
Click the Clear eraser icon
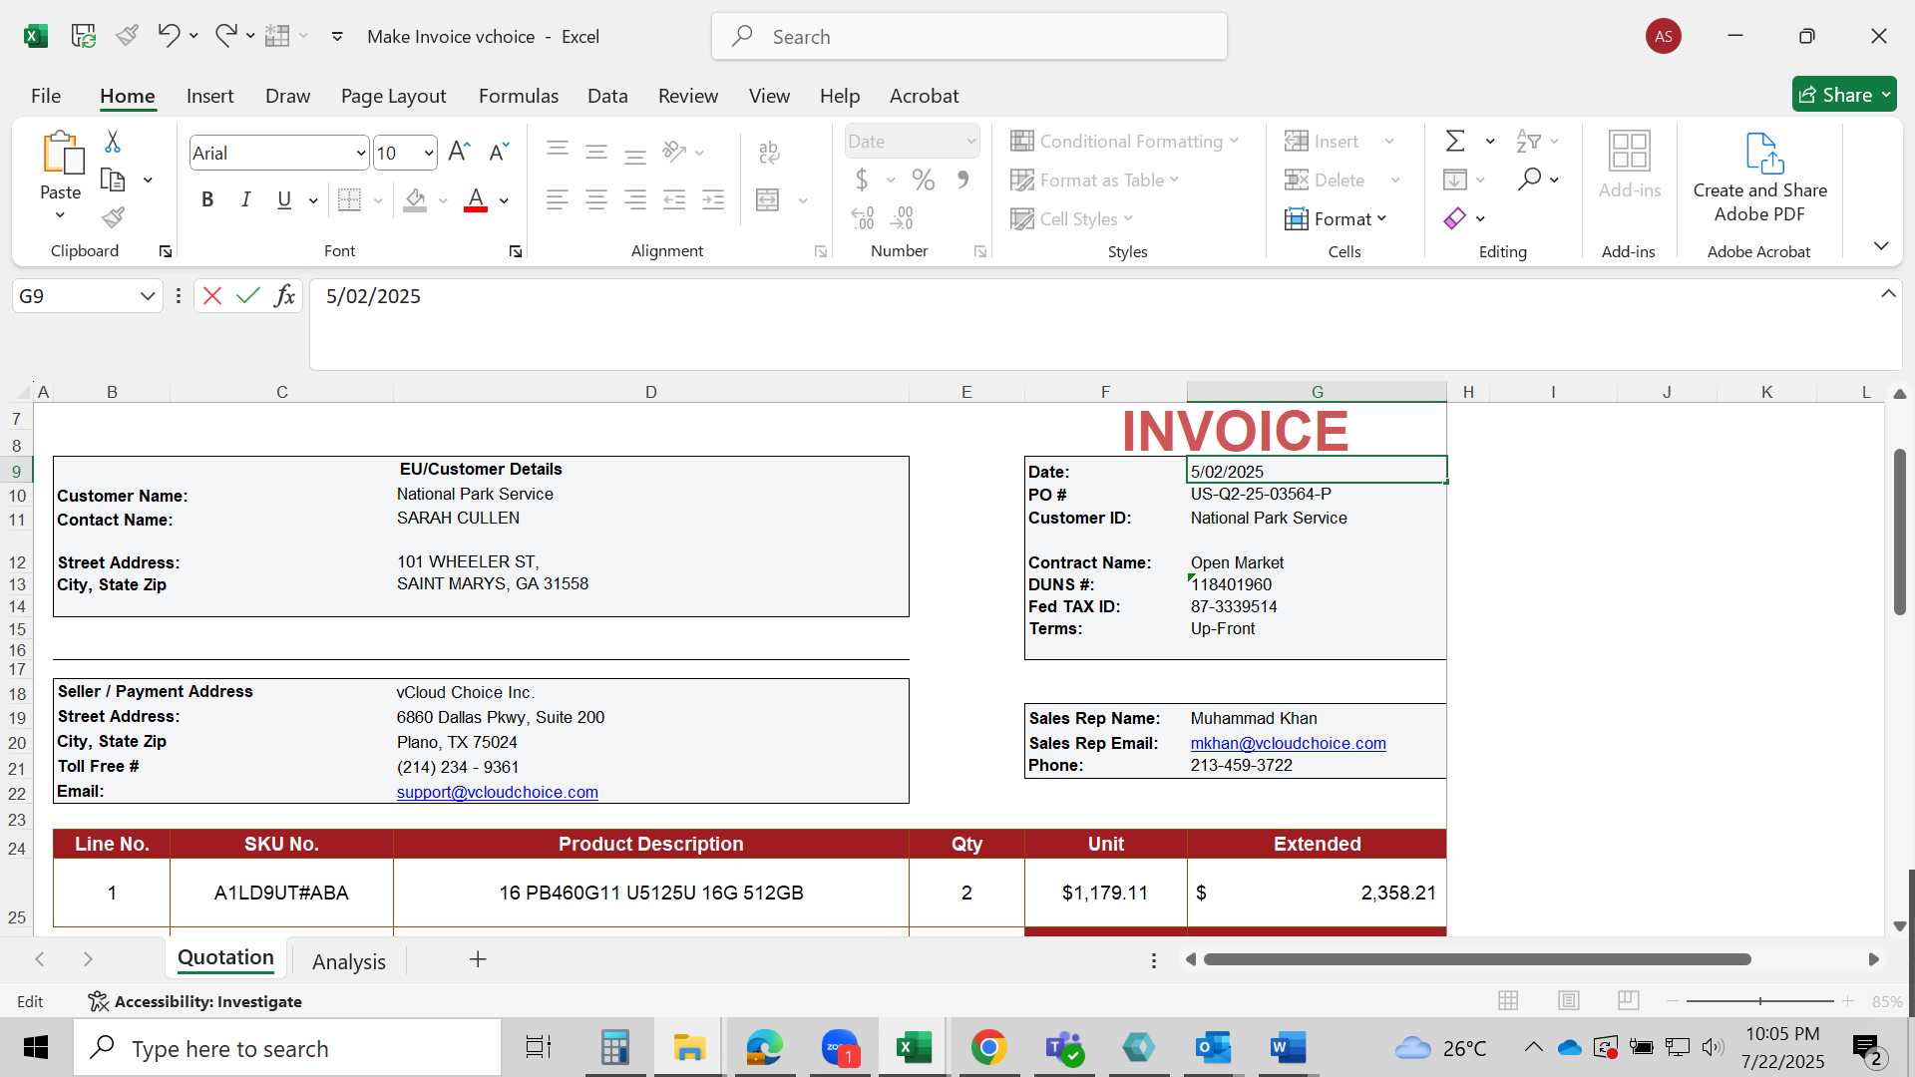(x=1455, y=218)
